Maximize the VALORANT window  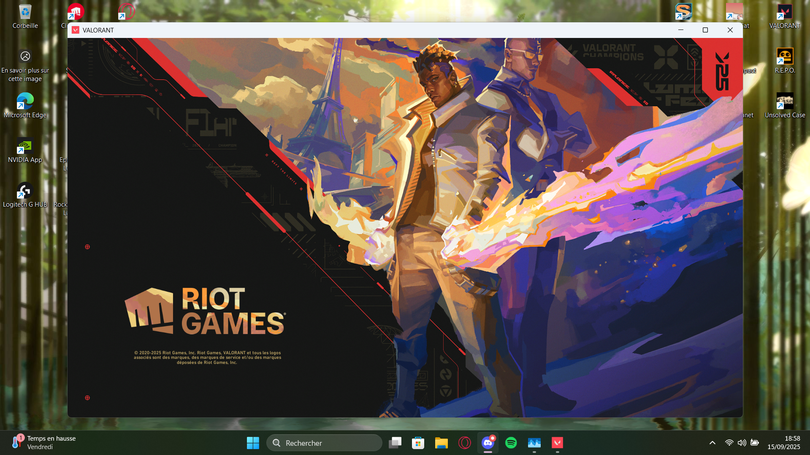(x=705, y=30)
